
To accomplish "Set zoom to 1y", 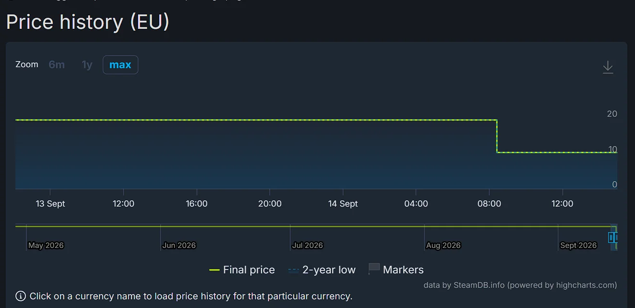I will 87,65.
